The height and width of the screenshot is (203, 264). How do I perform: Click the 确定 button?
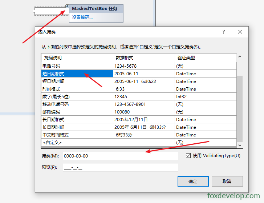pyautogui.click(x=193, y=182)
